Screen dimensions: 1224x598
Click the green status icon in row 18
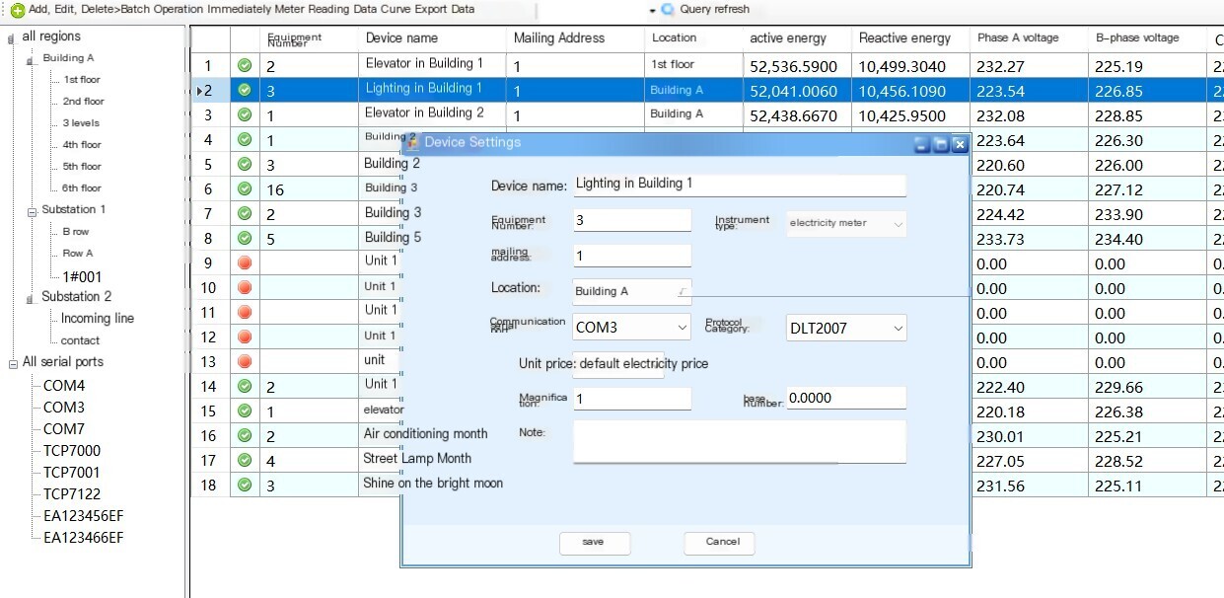245,485
